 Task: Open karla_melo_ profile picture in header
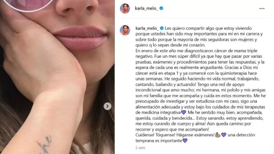tap(125, 8)
